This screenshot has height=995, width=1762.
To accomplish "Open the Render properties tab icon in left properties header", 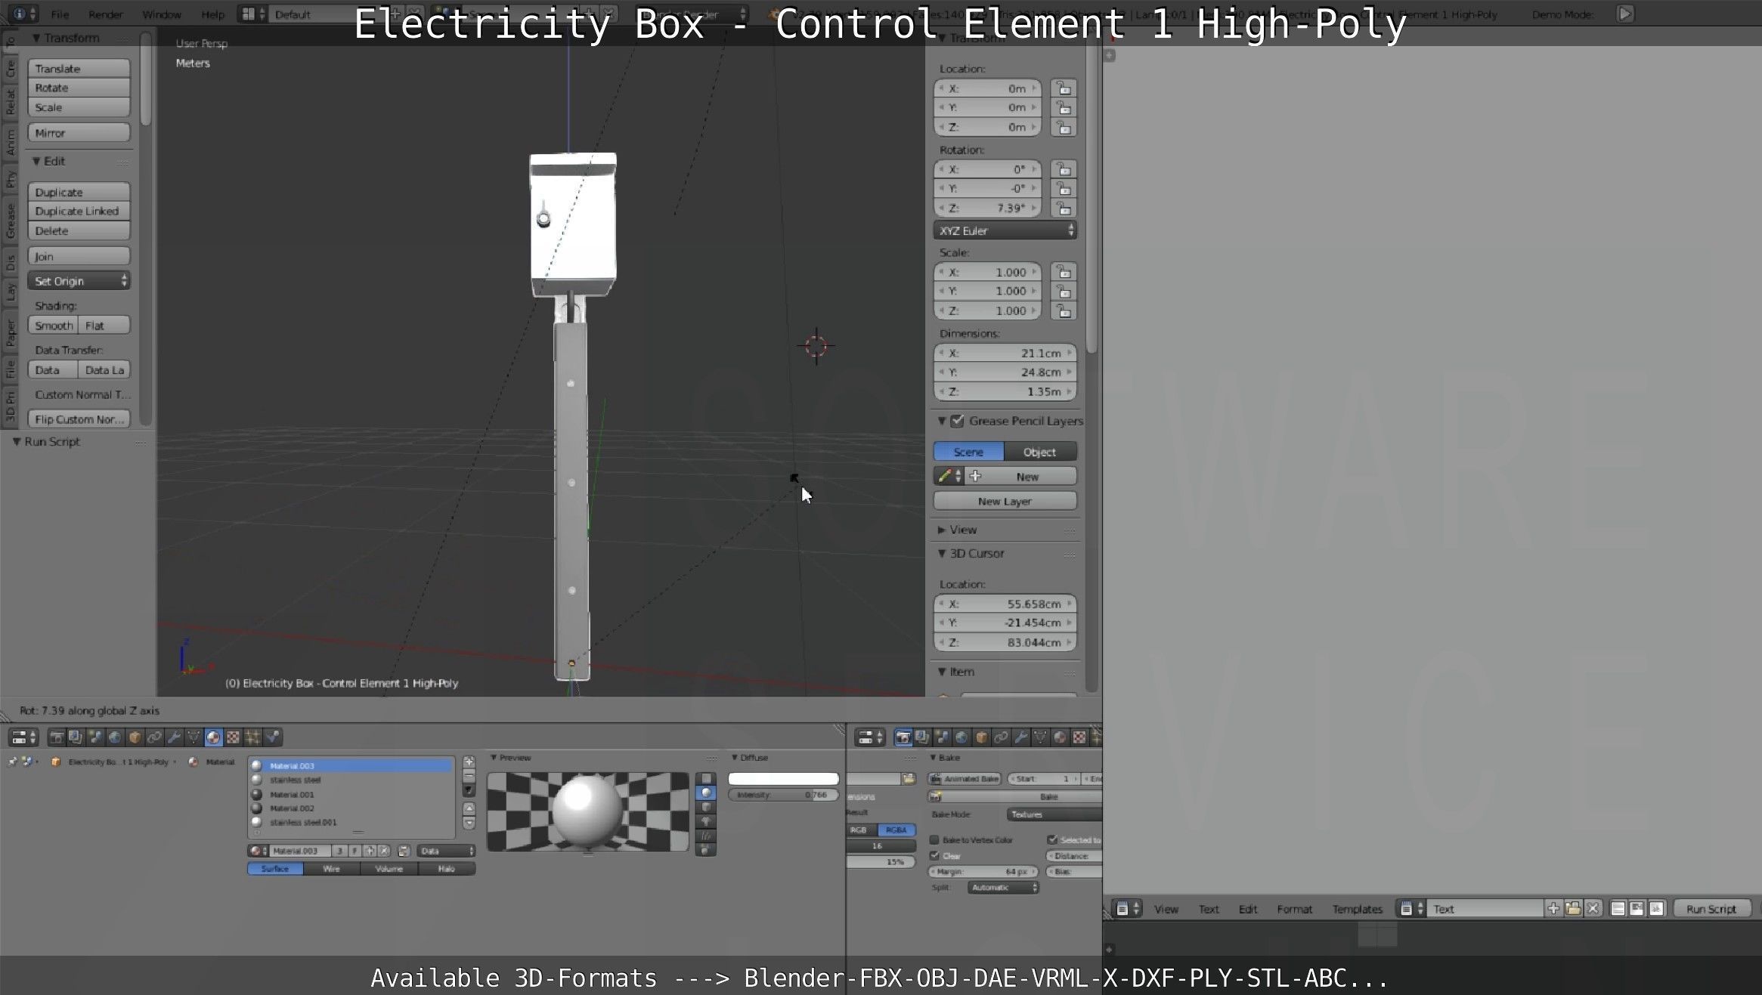I will (x=56, y=737).
